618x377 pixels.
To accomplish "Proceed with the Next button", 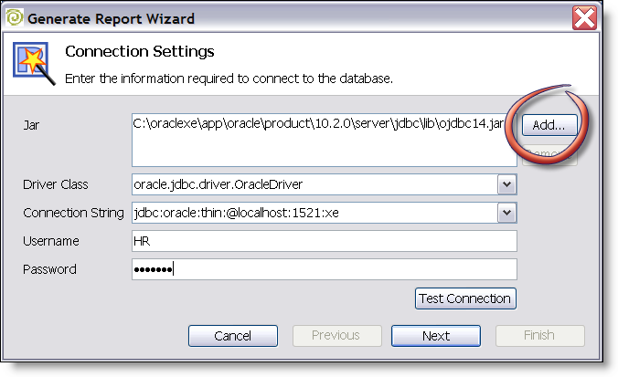I will point(436,336).
